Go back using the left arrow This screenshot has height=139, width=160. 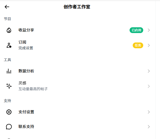click(7, 7)
